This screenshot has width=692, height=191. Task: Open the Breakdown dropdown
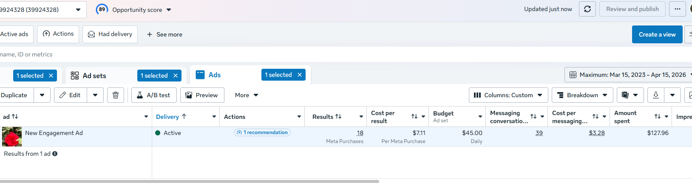pyautogui.click(x=582, y=95)
